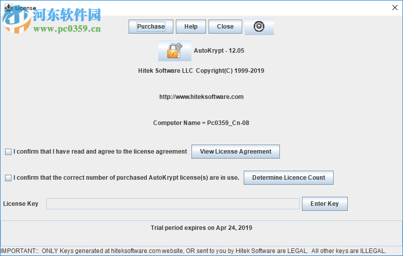Click the Close button in toolbar
Viewport: 403px width, 256px height.
tap(225, 27)
